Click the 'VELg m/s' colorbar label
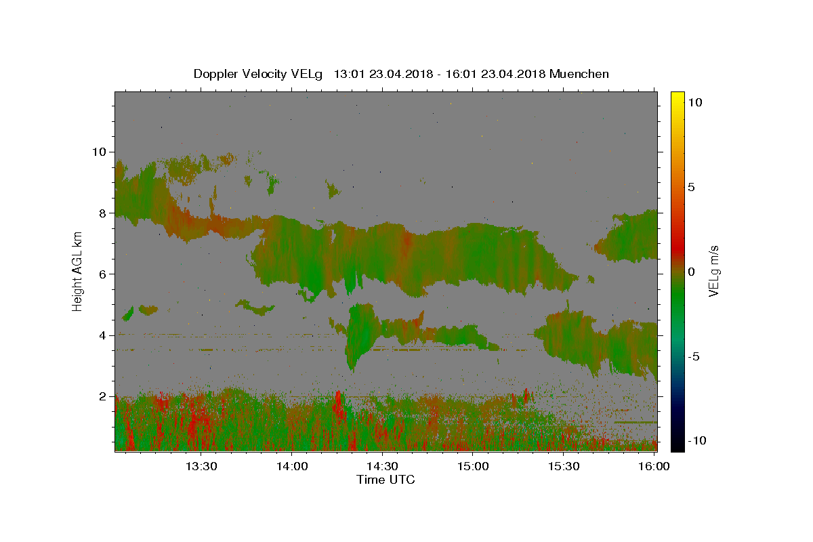813x542 pixels. pyautogui.click(x=713, y=271)
